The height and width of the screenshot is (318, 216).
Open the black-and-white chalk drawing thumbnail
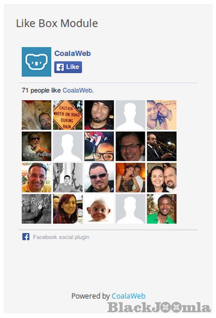pos(37,209)
